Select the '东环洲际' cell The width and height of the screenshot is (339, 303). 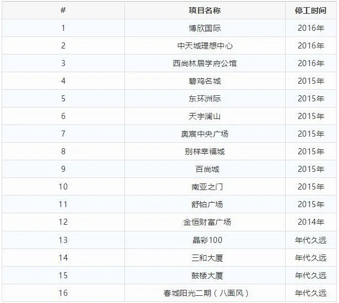point(205,99)
